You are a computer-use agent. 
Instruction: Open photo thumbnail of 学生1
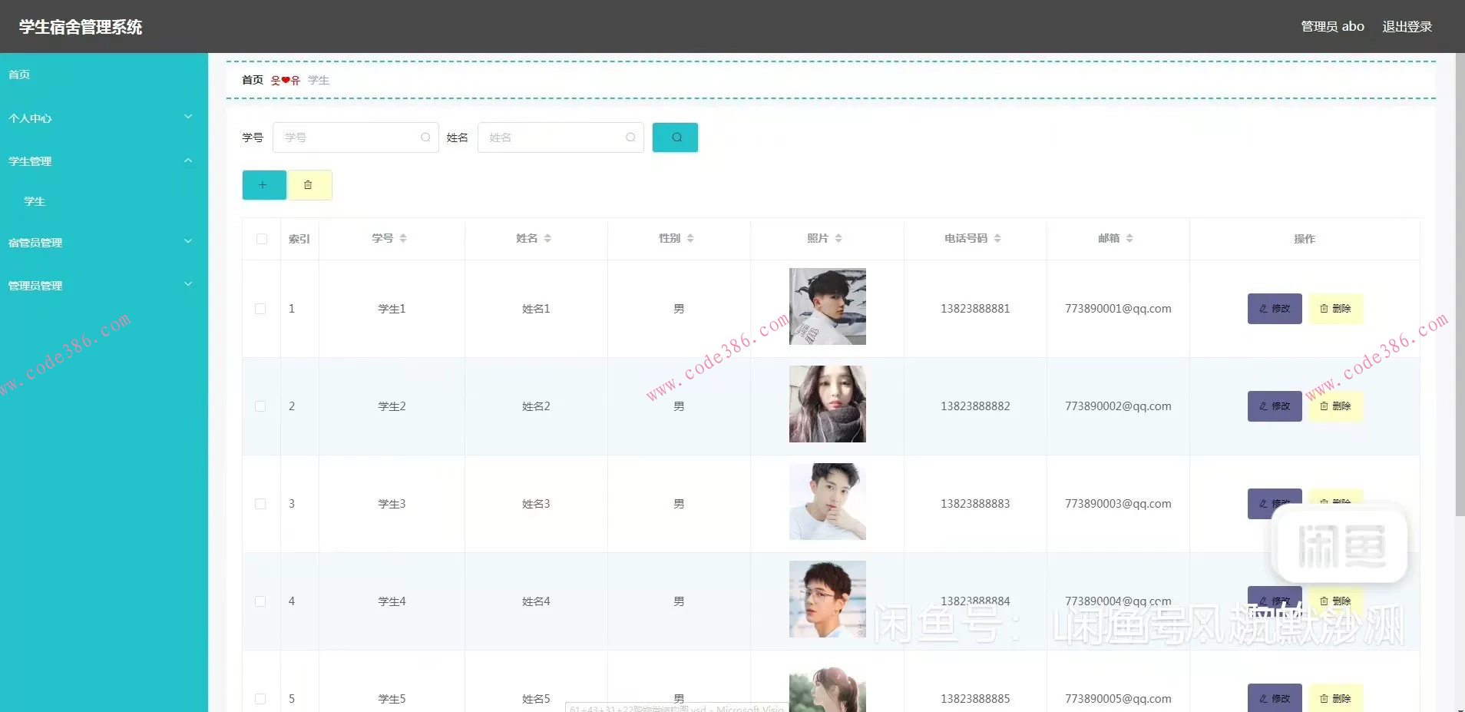click(828, 306)
